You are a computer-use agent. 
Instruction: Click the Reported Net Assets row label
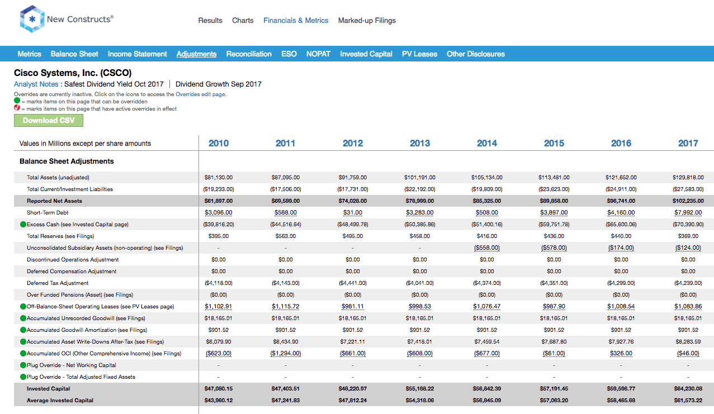[x=54, y=201]
